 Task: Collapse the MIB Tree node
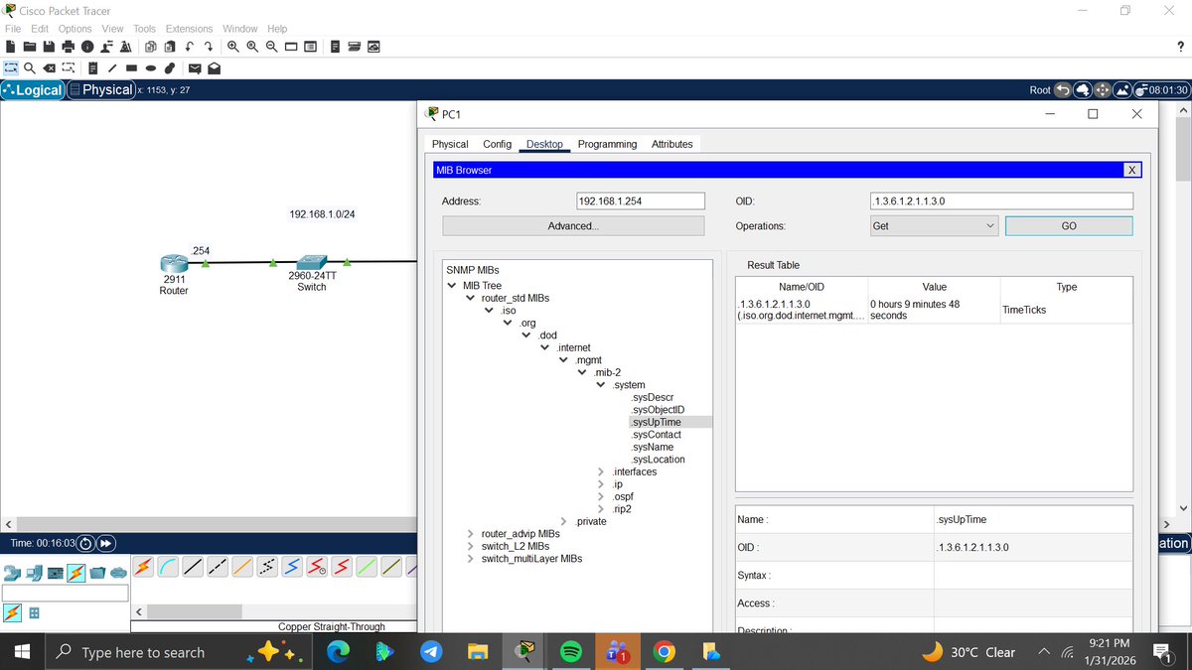tap(453, 286)
